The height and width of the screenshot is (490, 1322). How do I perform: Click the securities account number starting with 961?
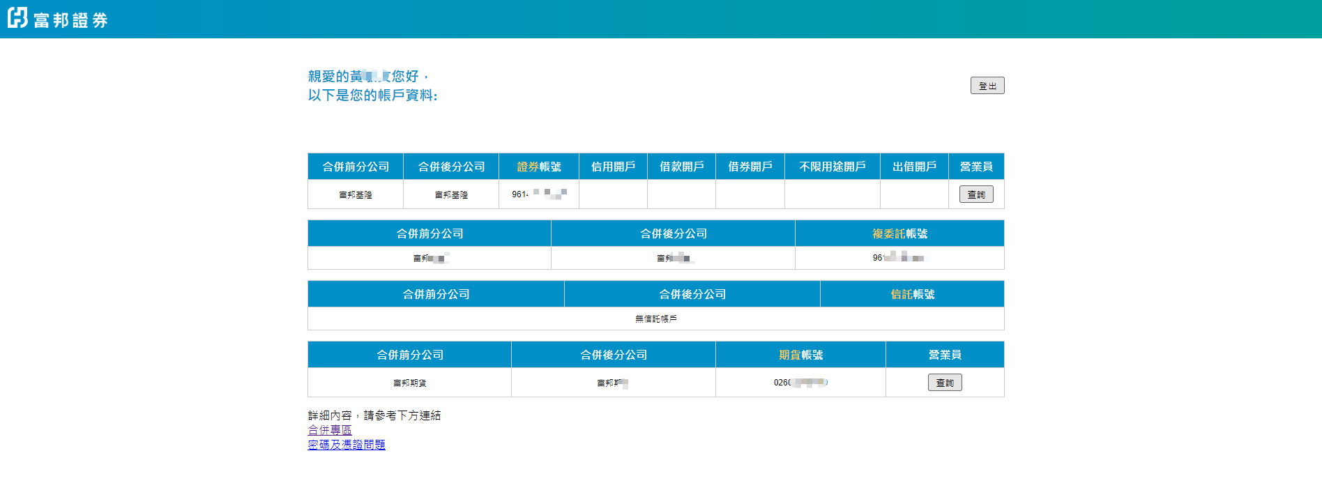point(538,194)
